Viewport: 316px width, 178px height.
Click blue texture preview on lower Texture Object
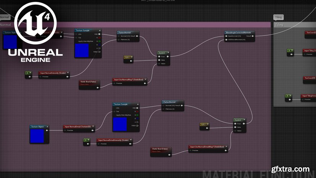pos(37,135)
